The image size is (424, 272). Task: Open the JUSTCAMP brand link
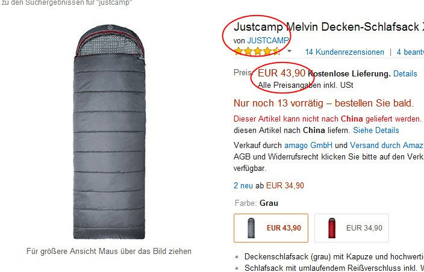click(268, 40)
